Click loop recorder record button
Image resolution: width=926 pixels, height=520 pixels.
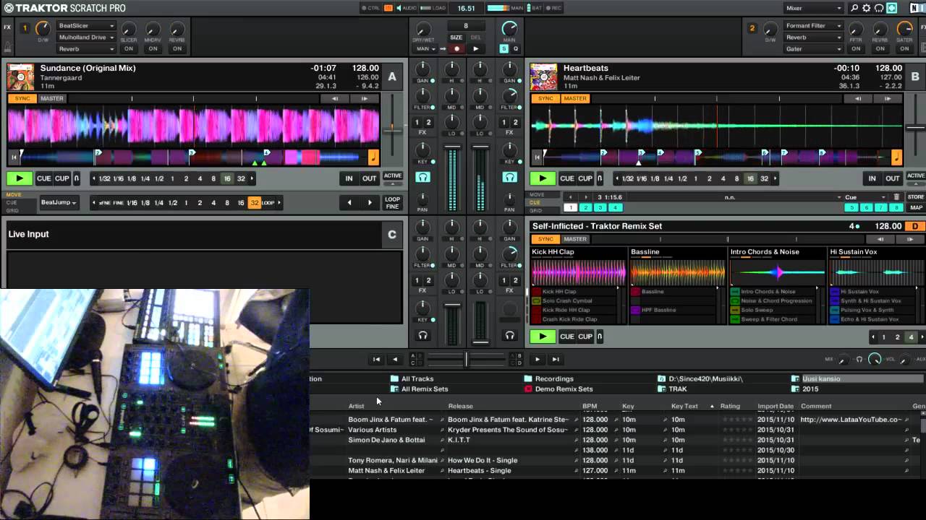pos(456,48)
